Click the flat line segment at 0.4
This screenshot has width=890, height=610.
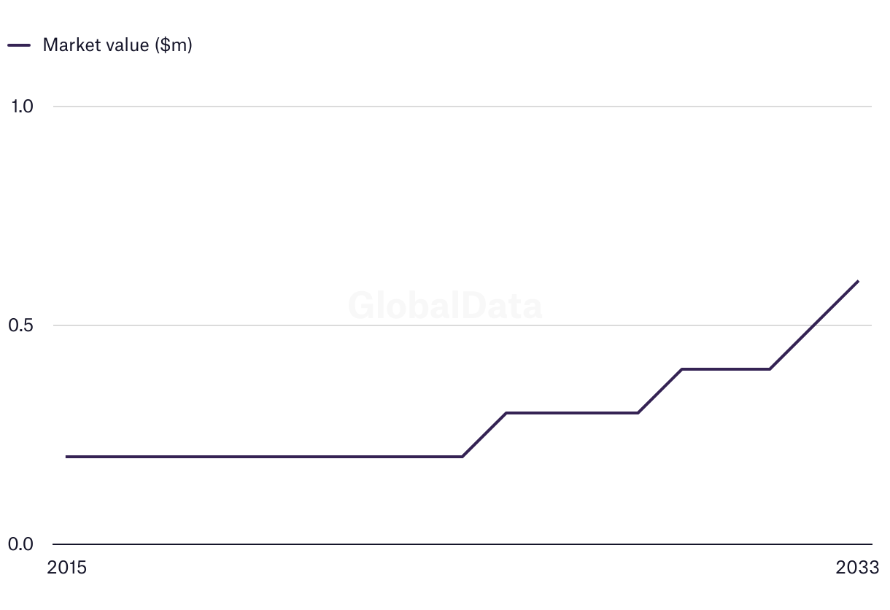[726, 369]
